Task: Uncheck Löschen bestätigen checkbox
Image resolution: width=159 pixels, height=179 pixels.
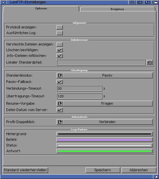Action: [x=59, y=50]
